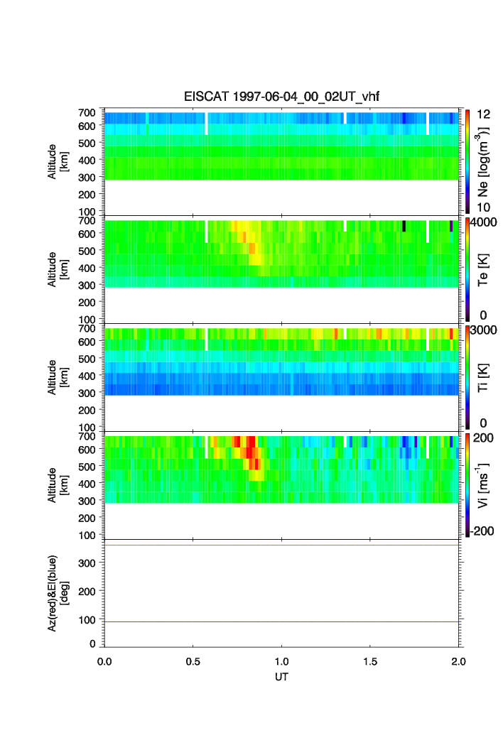Click the '10' minimum on Ne scale
The width and height of the screenshot is (503, 755).
tap(483, 207)
